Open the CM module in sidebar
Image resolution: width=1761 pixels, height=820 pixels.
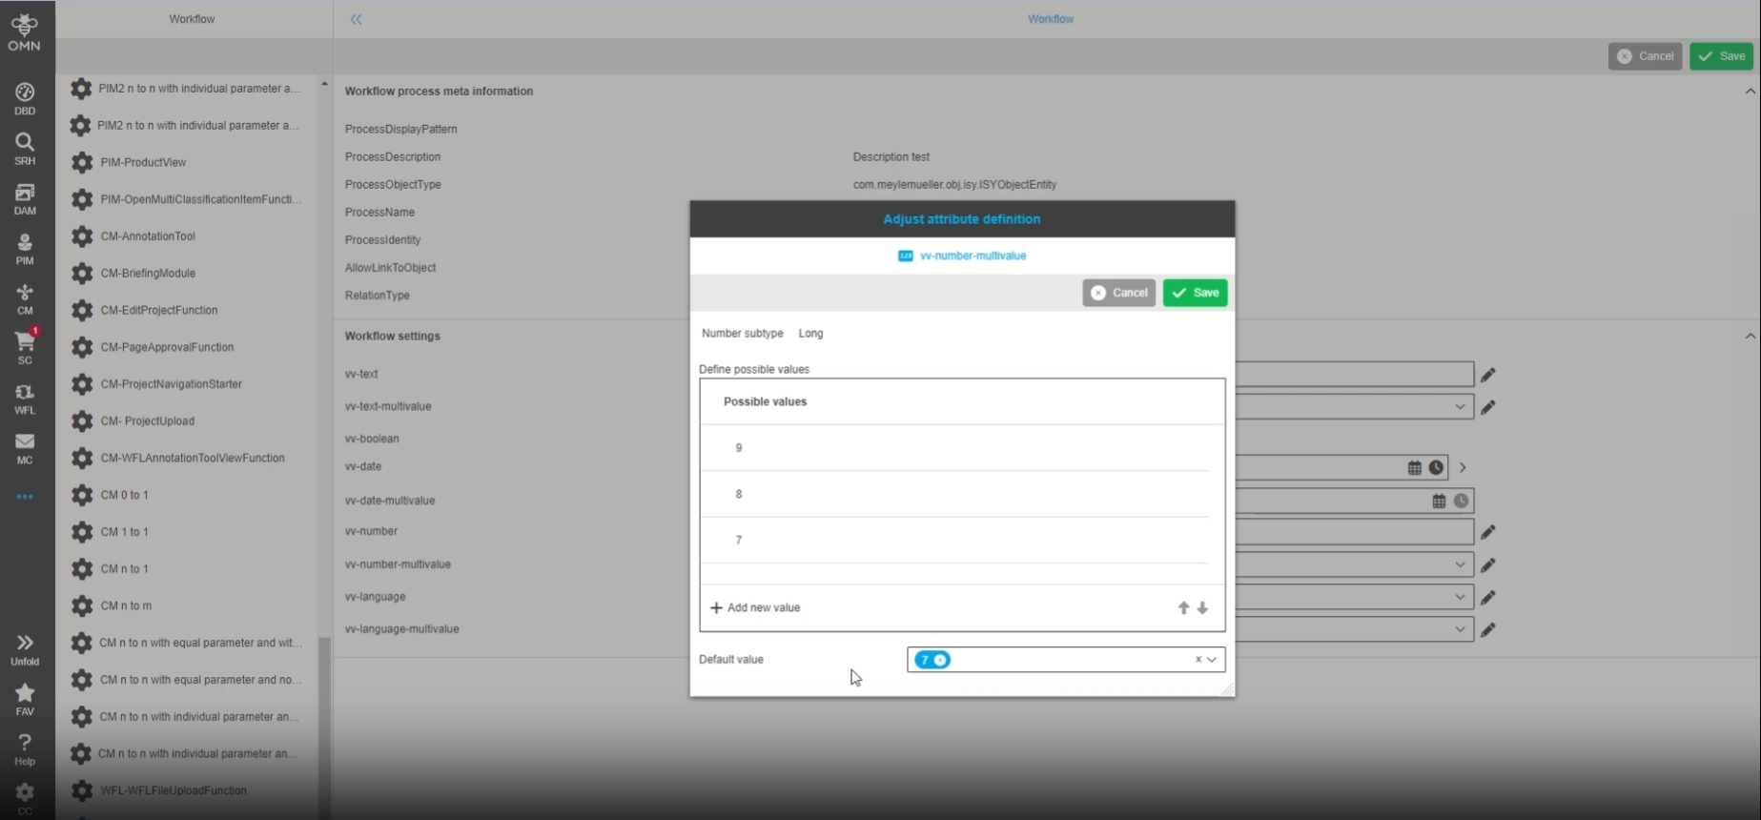[25, 298]
